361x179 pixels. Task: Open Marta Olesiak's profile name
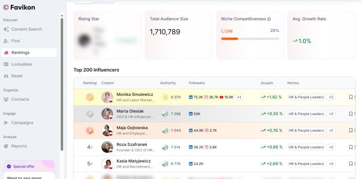(130, 111)
